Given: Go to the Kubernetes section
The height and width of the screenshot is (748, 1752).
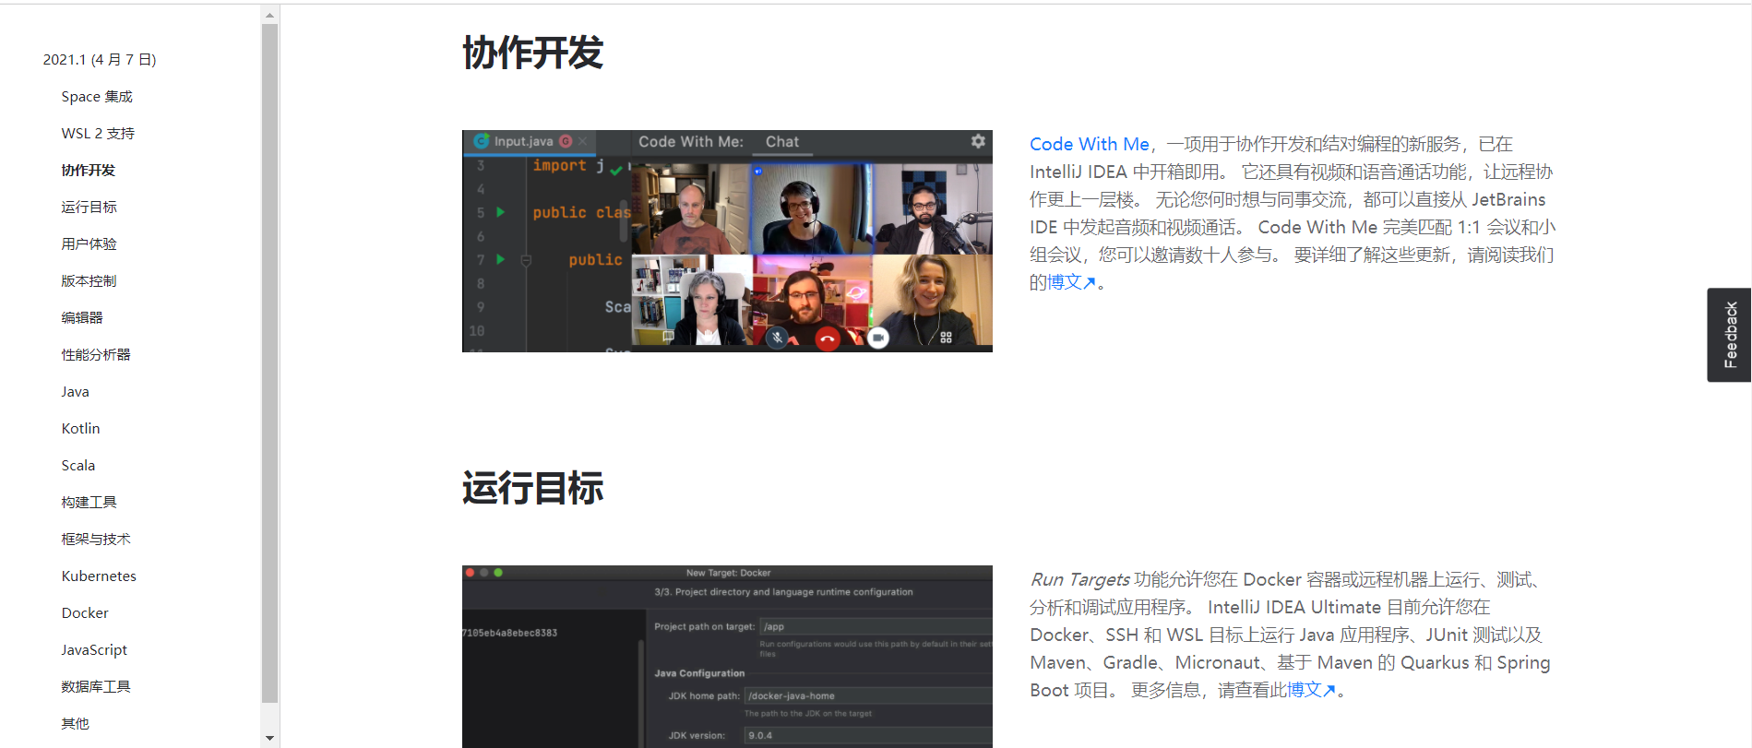Looking at the screenshot, I should [x=99, y=576].
